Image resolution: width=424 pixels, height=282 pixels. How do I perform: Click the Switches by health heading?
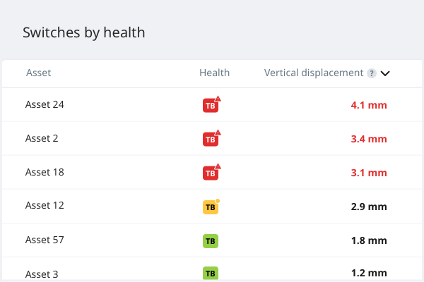tap(84, 32)
